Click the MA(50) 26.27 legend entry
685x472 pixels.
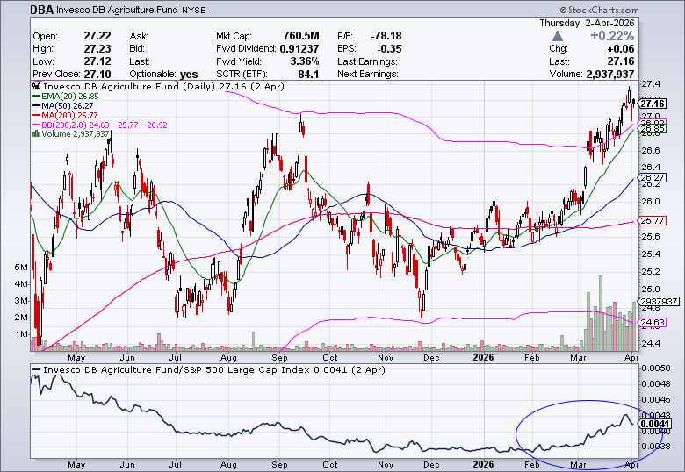pos(63,105)
